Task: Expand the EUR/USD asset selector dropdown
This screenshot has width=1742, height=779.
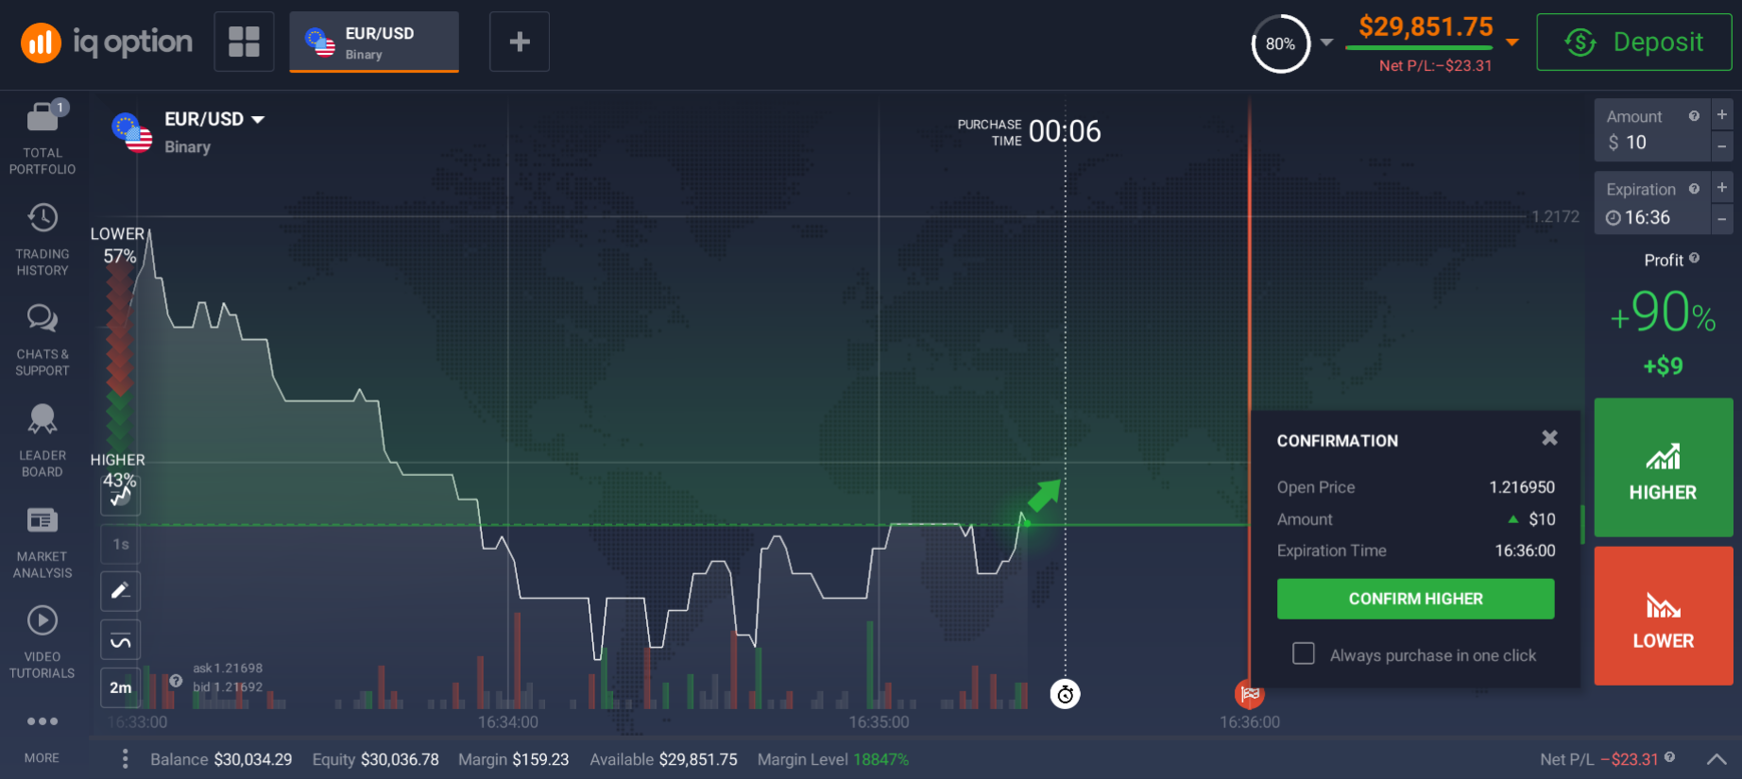Action: [214, 120]
